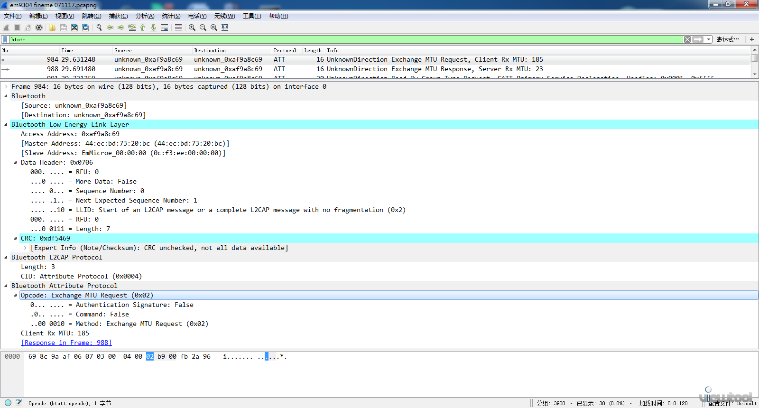
Task: Click the 表达式 expression button
Action: click(727, 39)
